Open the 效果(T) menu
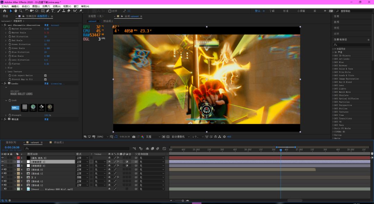Viewport: 374px width, 204px height. coord(46,6)
